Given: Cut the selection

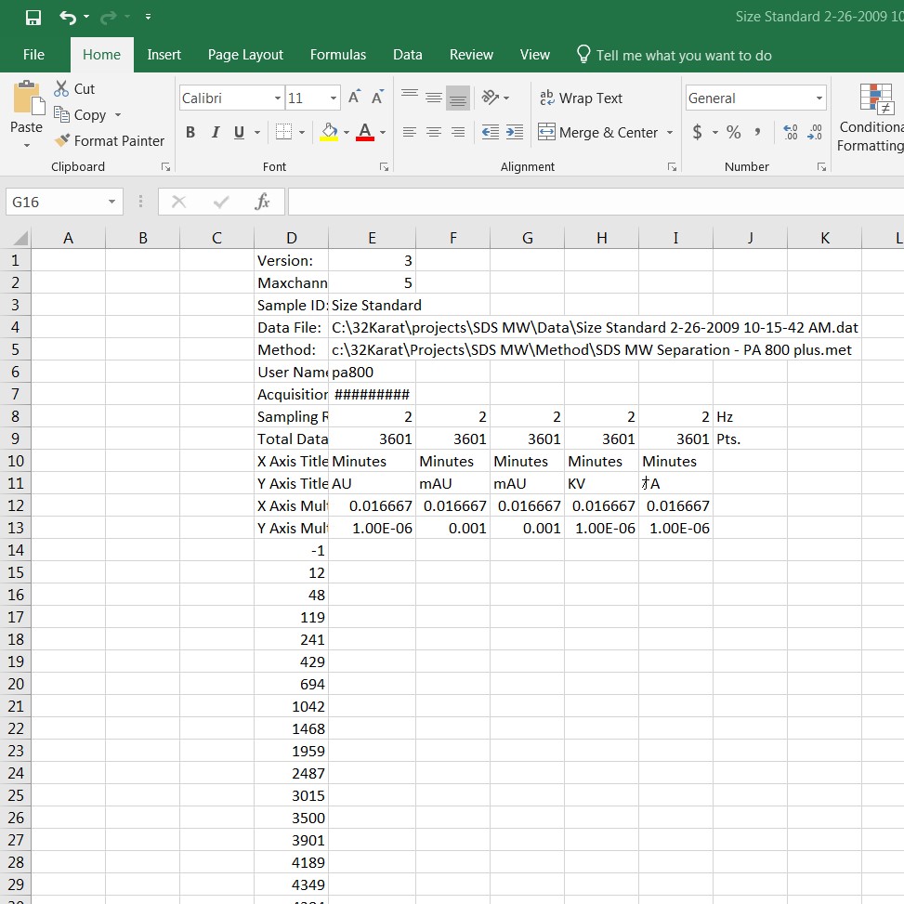Looking at the screenshot, I should click(74, 89).
